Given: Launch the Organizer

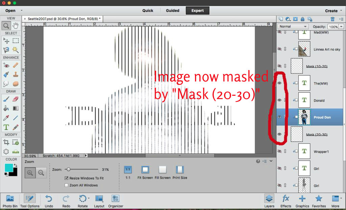Looking at the screenshot, I should [x=116, y=201].
